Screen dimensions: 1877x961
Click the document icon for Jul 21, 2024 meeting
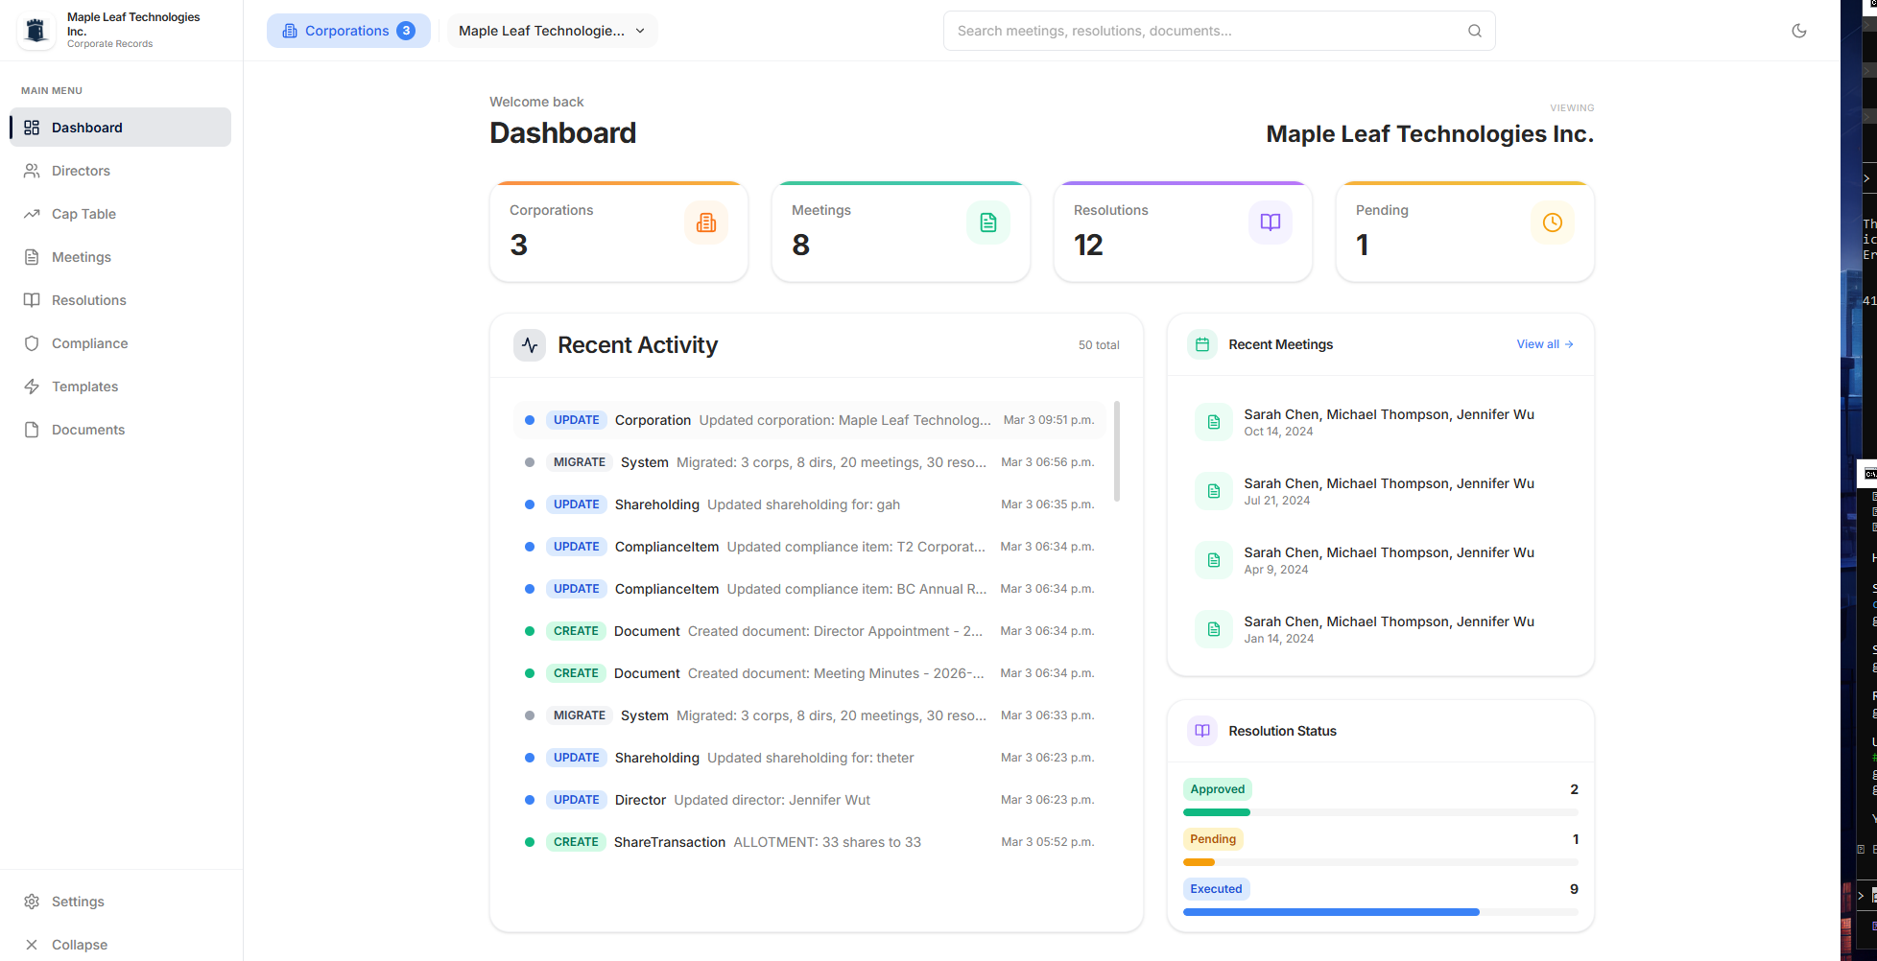click(1214, 491)
